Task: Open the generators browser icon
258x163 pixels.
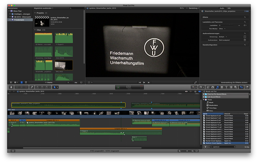Action: [x=231, y=87]
